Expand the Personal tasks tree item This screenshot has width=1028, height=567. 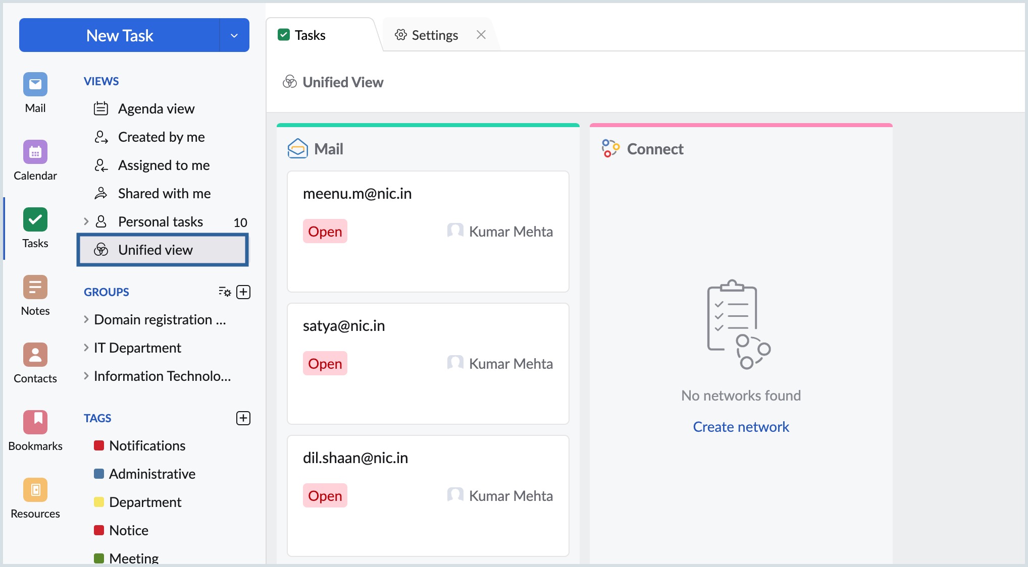[86, 221]
